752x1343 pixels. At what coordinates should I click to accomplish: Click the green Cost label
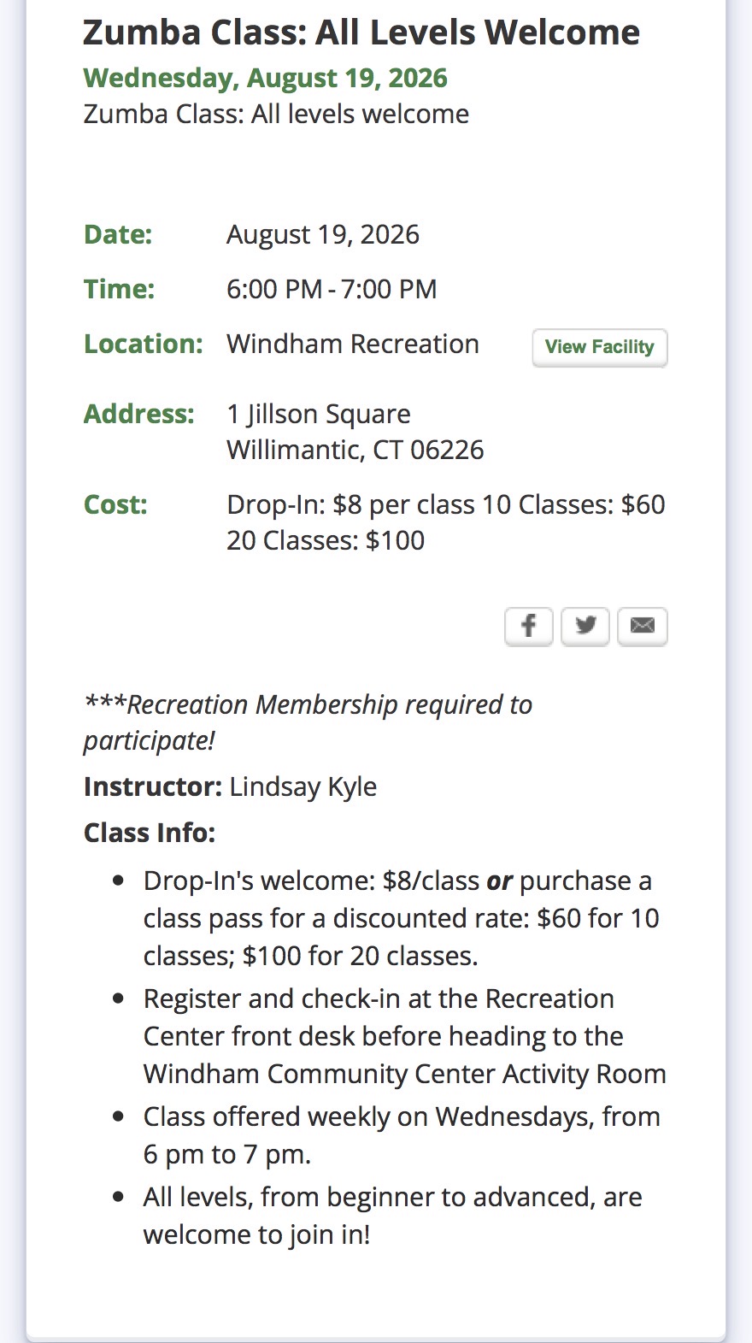(x=115, y=504)
